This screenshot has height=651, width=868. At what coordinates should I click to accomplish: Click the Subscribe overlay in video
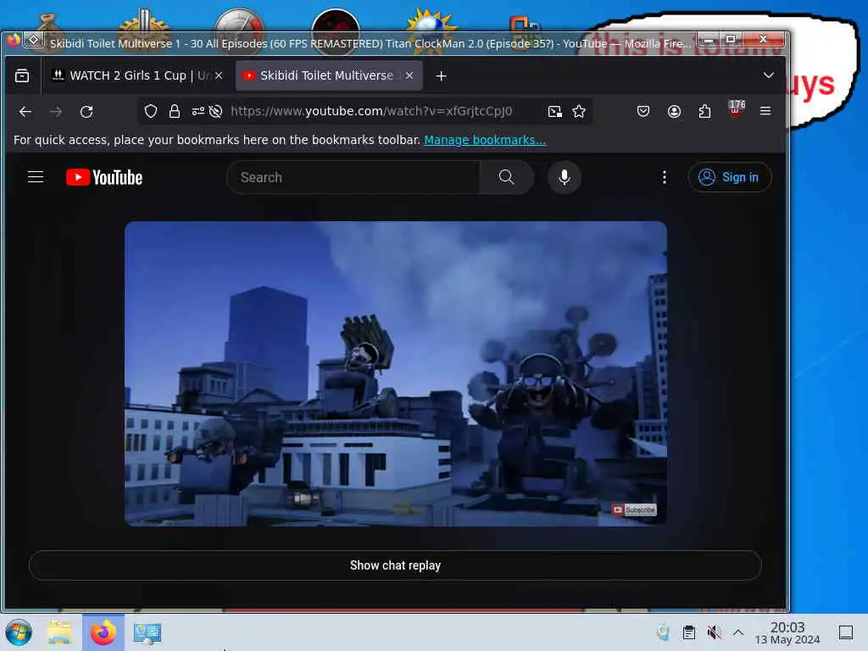(634, 509)
